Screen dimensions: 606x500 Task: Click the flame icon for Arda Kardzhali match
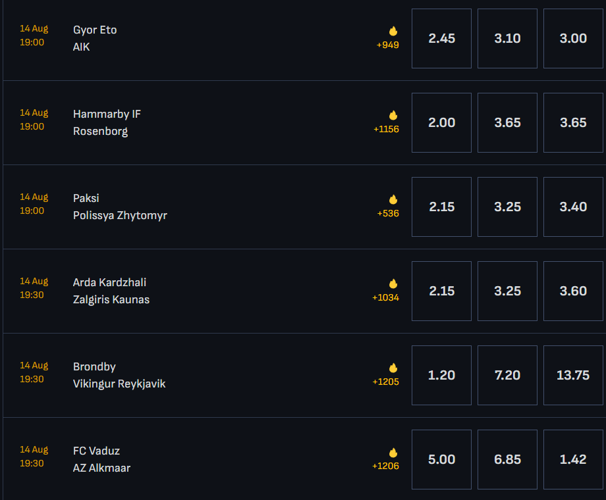tap(393, 284)
